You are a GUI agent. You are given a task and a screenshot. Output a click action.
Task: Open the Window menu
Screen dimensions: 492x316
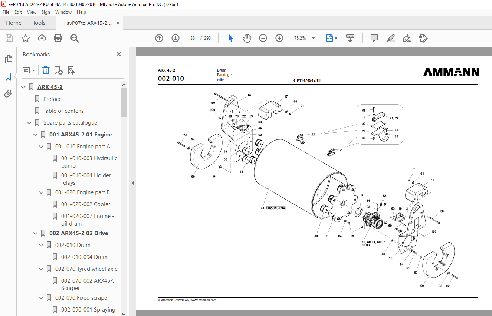[63, 12]
